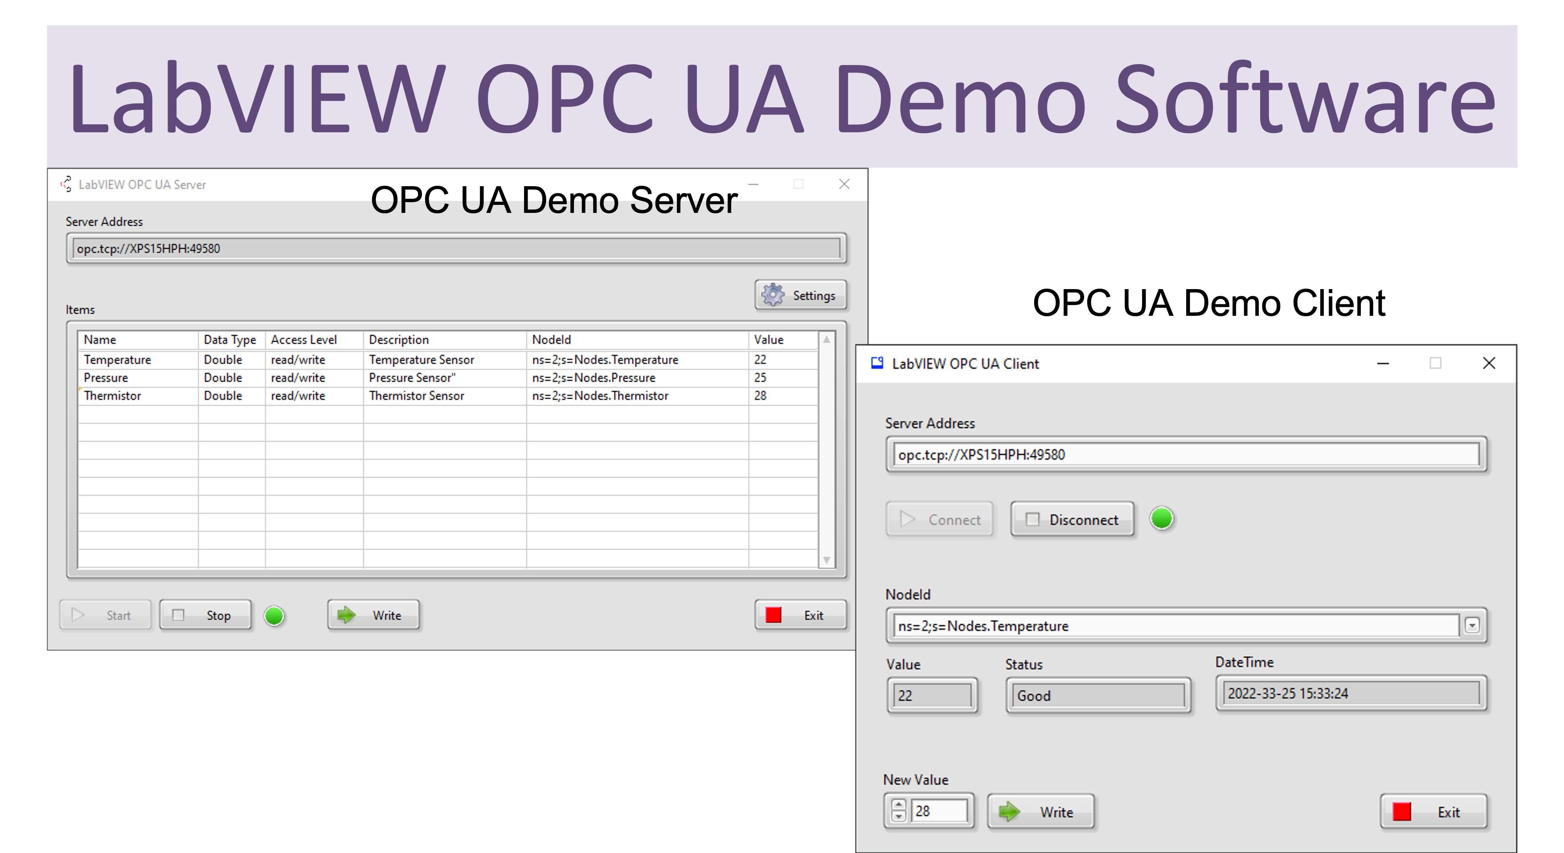The width and height of the screenshot is (1564, 853).
Task: Click Stop button in Server window
Action: pyautogui.click(x=205, y=615)
